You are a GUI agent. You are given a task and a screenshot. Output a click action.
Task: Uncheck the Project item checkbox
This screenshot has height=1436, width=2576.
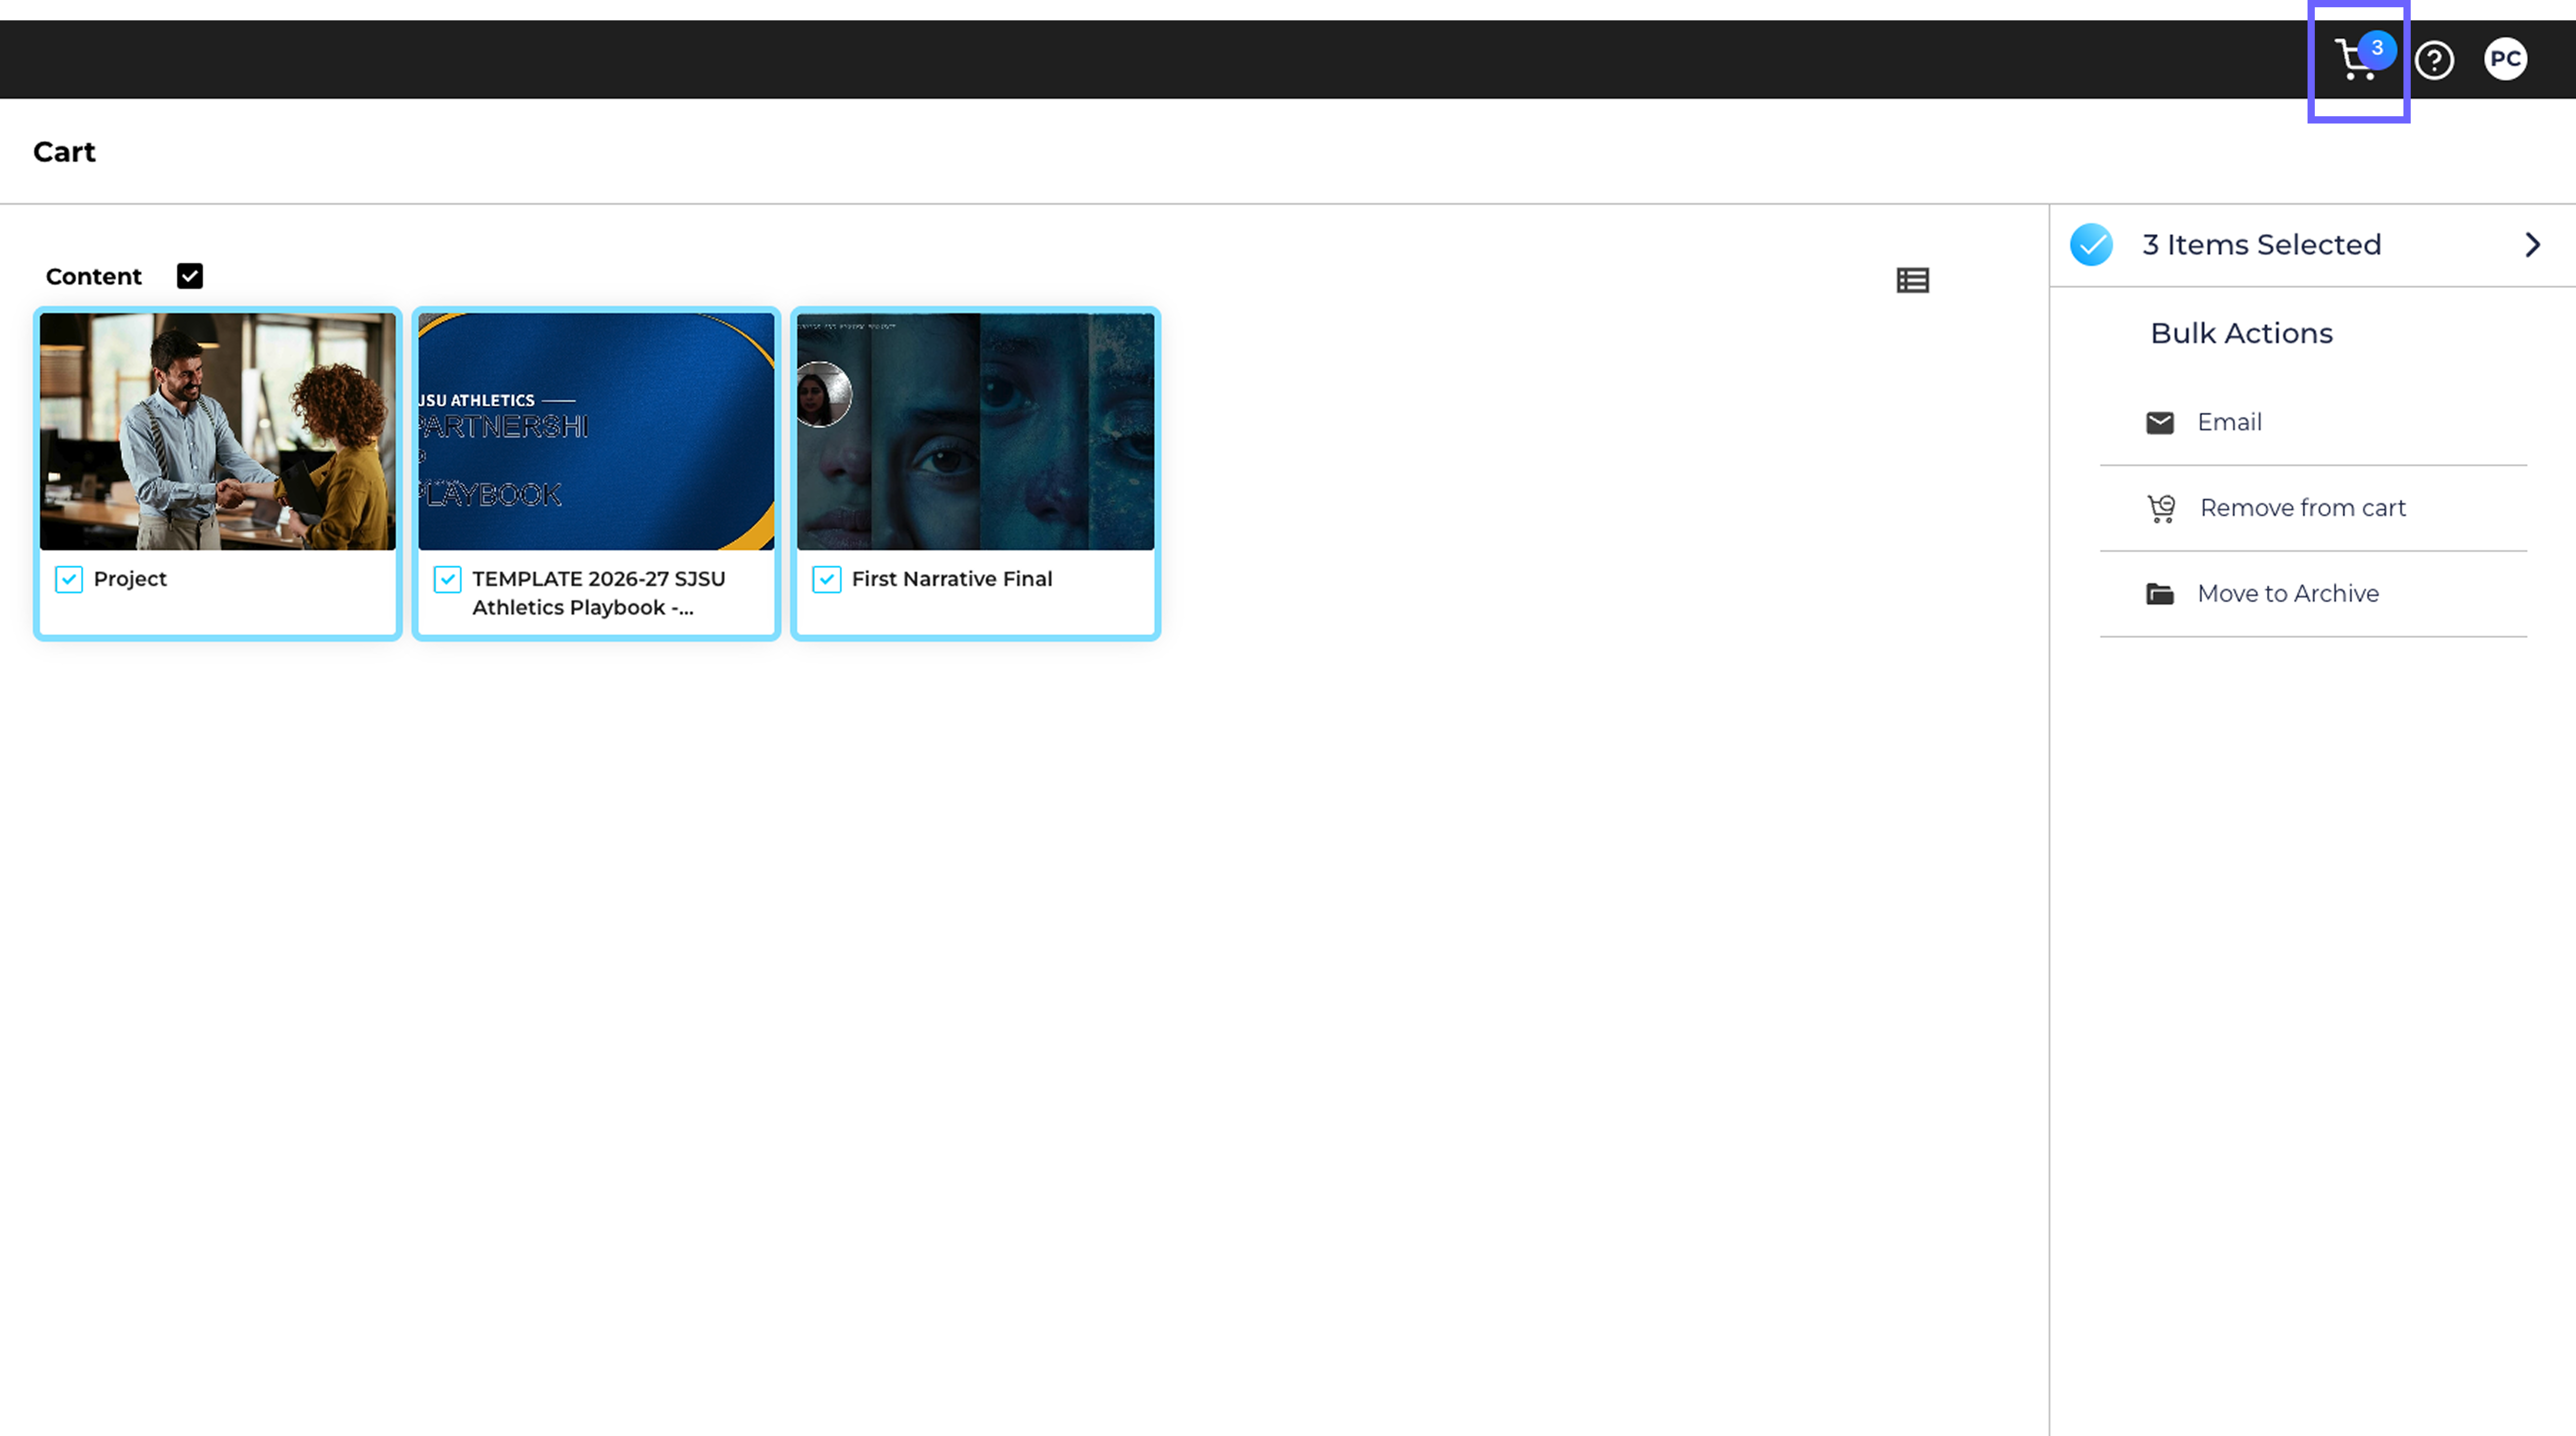(69, 579)
